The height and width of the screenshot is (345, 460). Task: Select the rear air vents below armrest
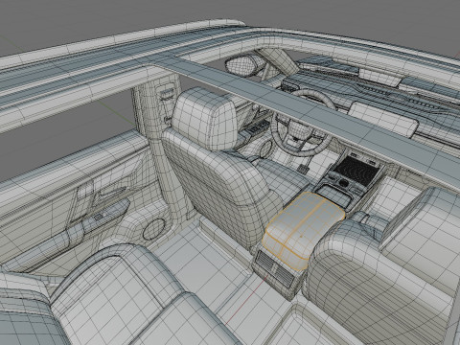pyautogui.click(x=275, y=268)
